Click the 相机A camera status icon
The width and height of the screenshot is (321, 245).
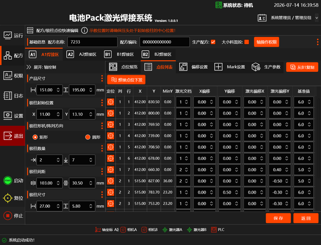pos(123,230)
